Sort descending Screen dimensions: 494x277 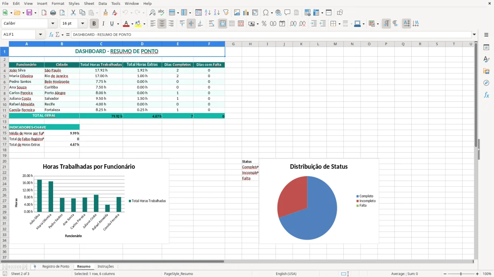217,13
